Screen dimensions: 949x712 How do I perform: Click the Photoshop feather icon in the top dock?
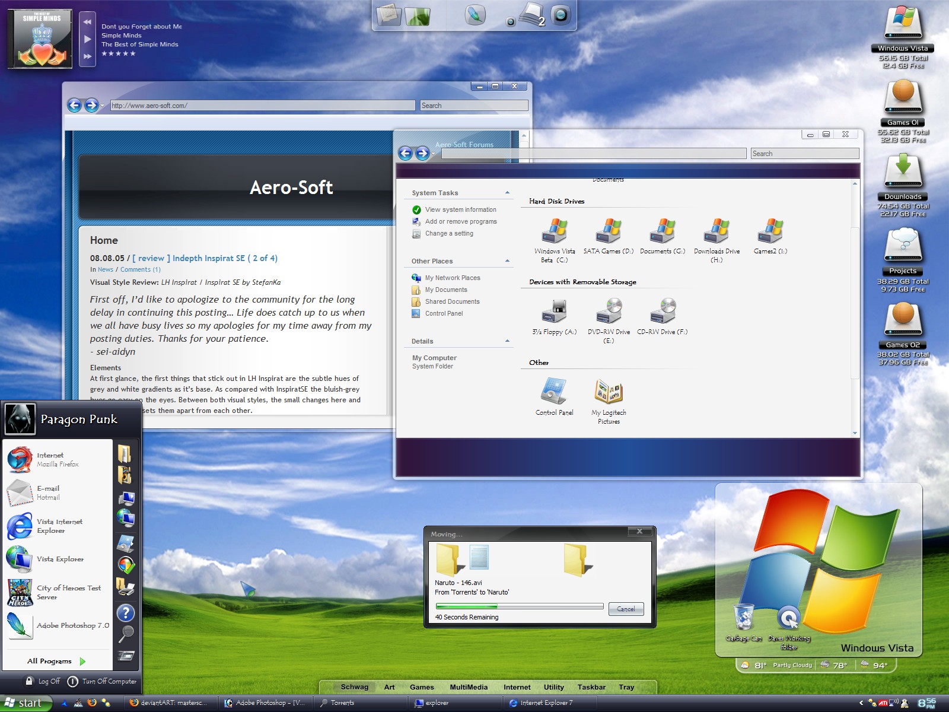(475, 15)
